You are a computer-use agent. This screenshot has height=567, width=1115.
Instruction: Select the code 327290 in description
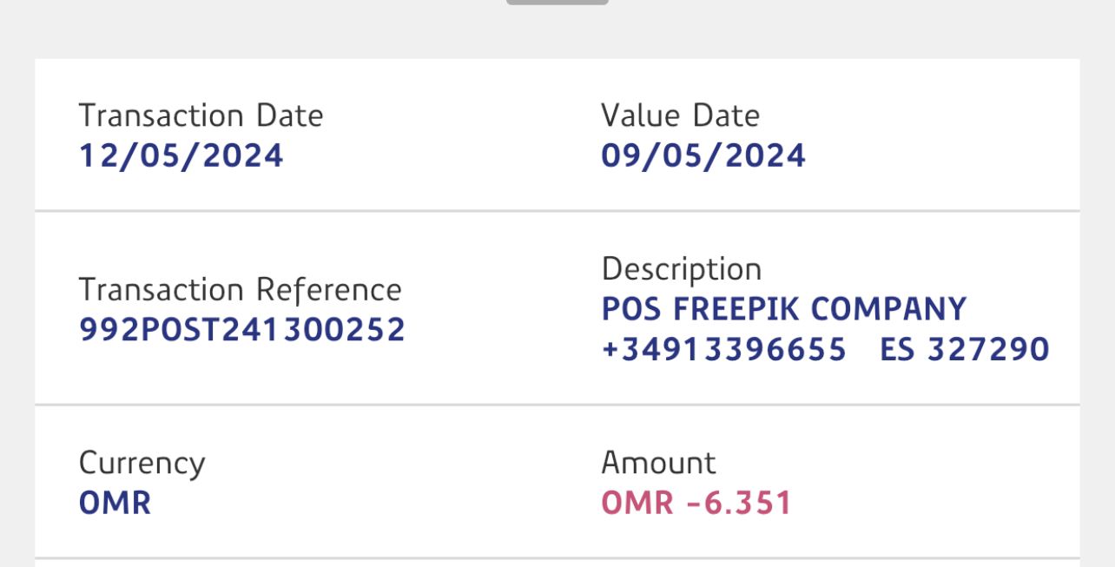[988, 349]
